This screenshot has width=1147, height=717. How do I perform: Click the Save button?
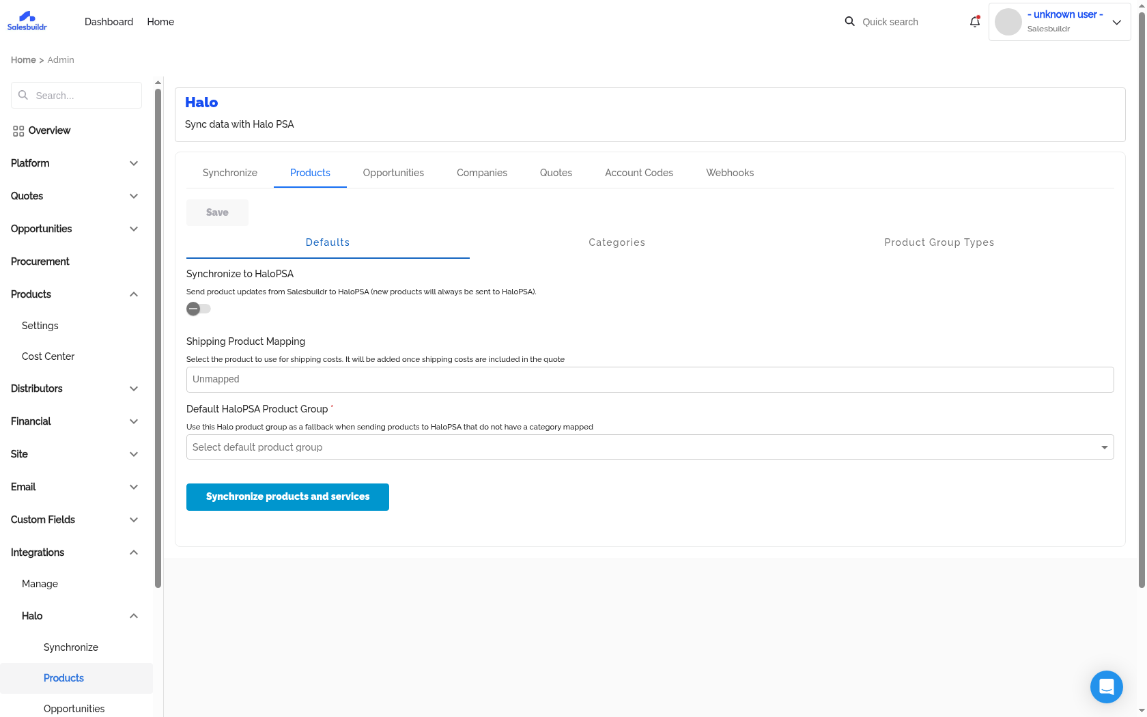(x=217, y=212)
